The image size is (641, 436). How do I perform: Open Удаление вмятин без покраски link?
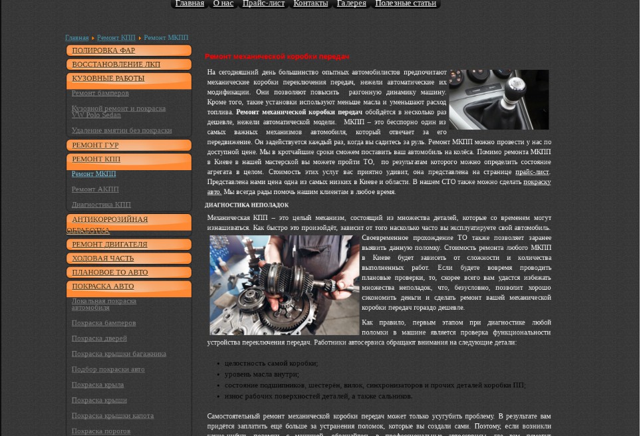pyautogui.click(x=122, y=130)
